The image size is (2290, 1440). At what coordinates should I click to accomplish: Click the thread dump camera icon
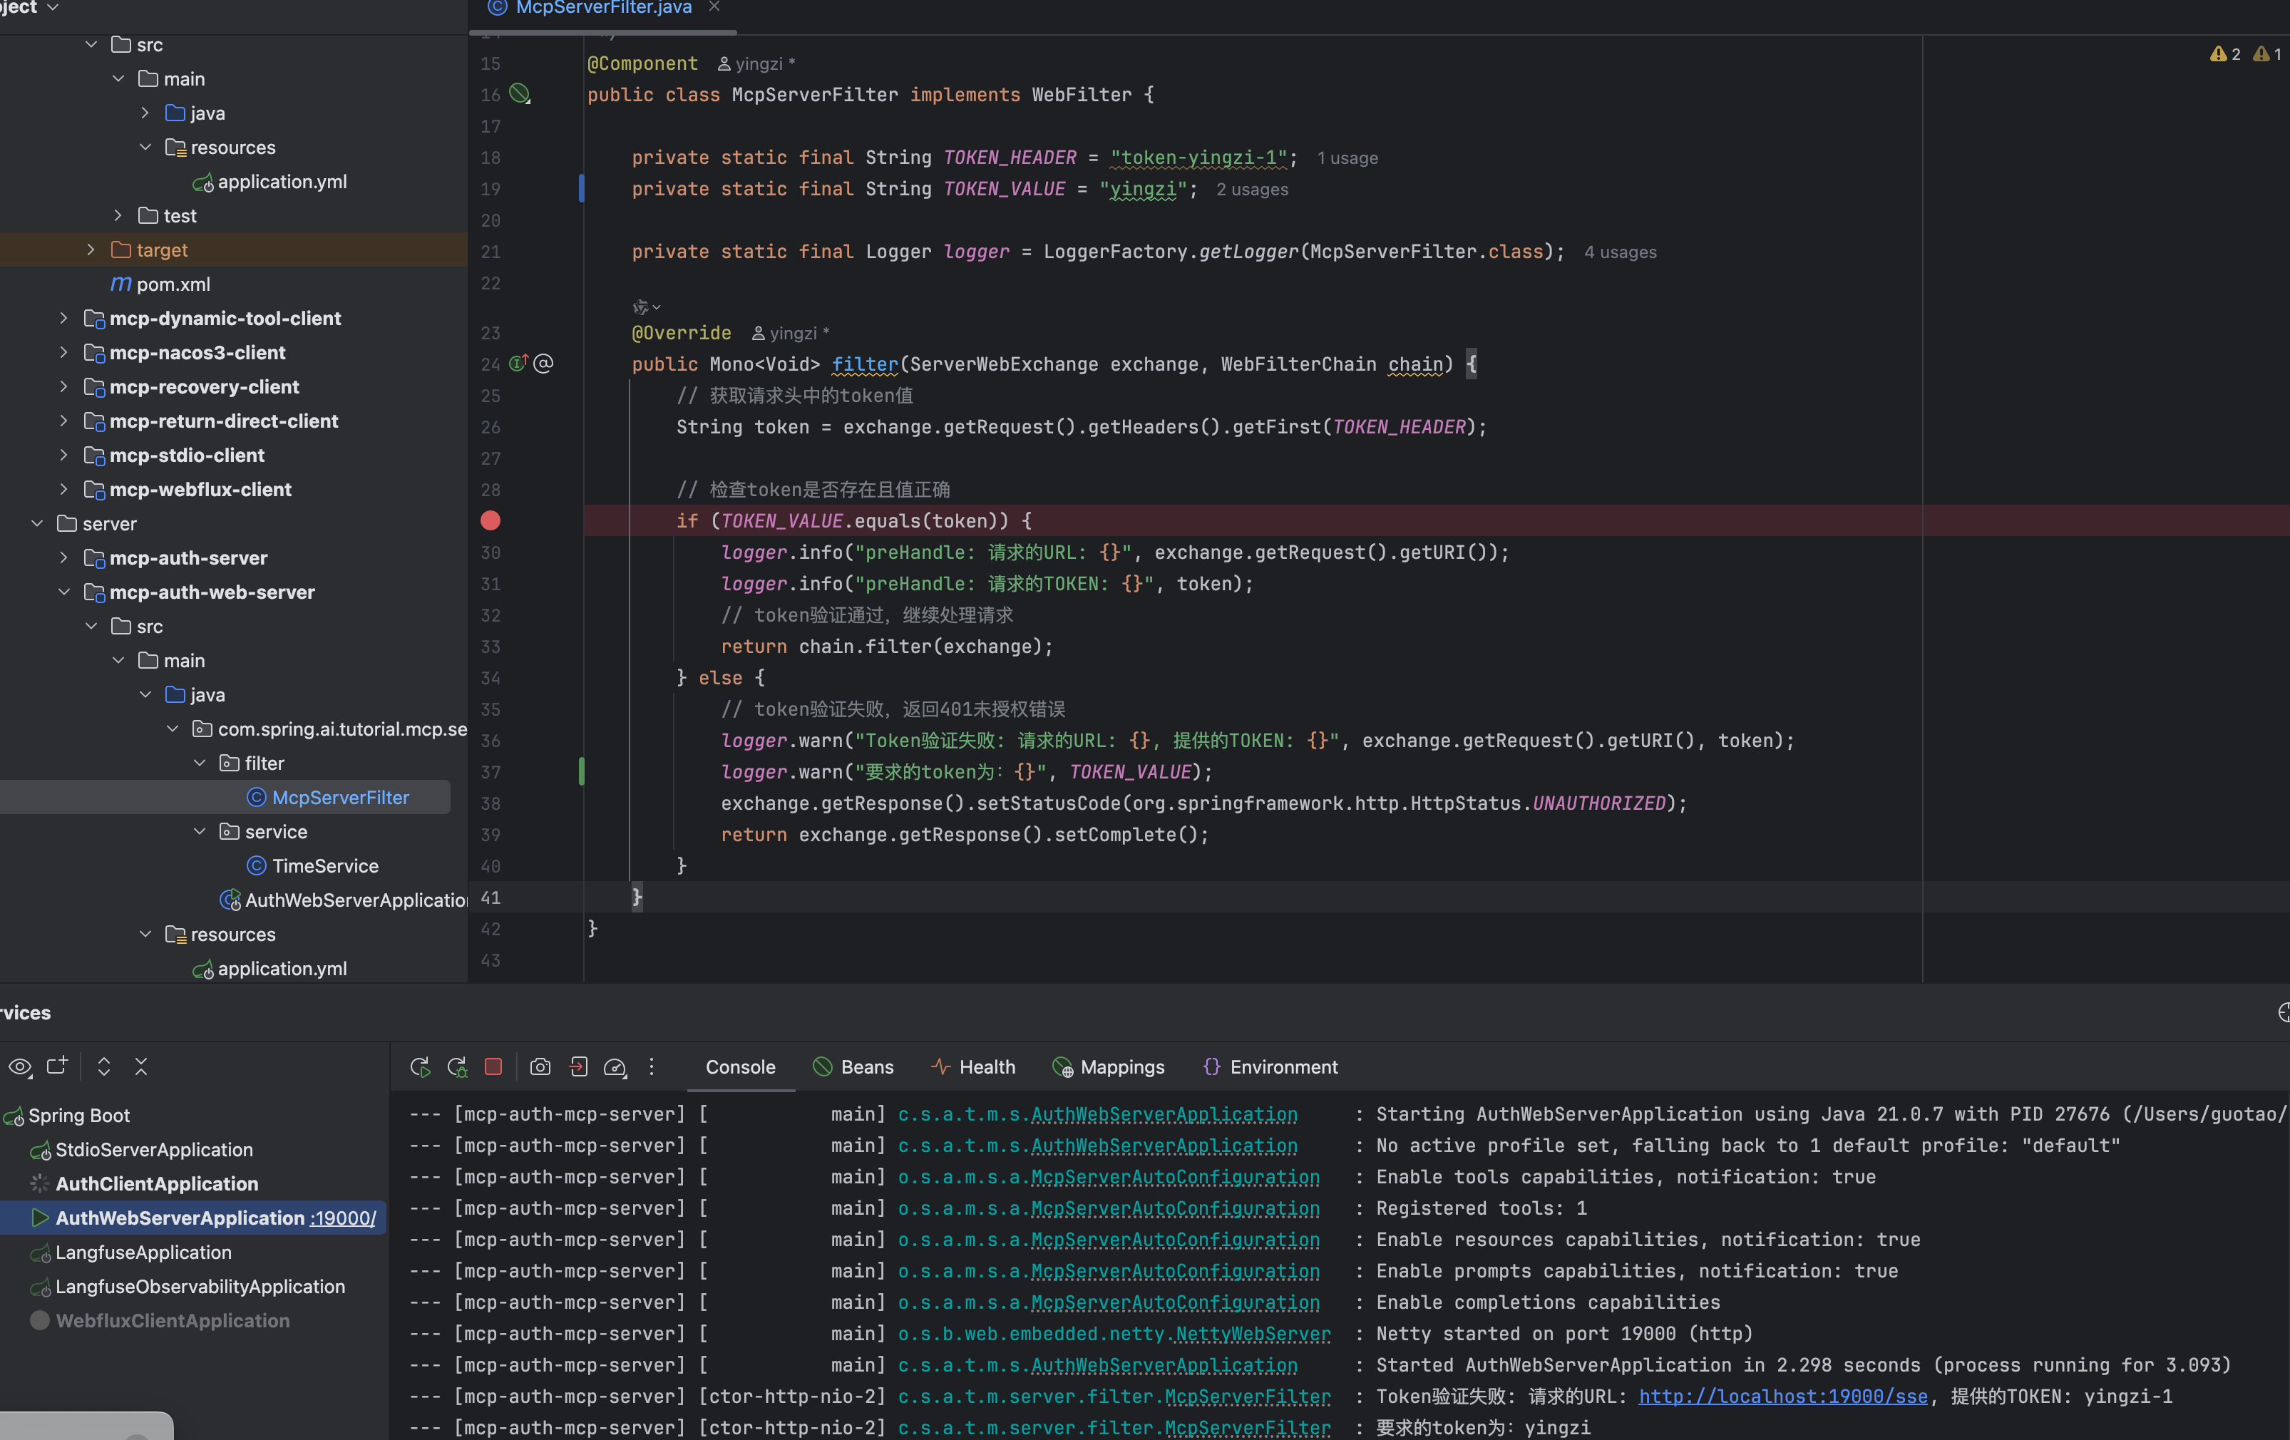(540, 1067)
